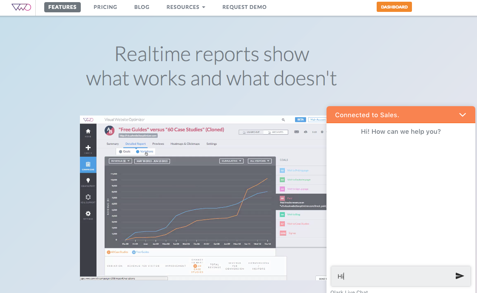This screenshot has width=477, height=293.
Task: Collapse the Connected to Sales chat panel
Action: pyautogui.click(x=463, y=115)
